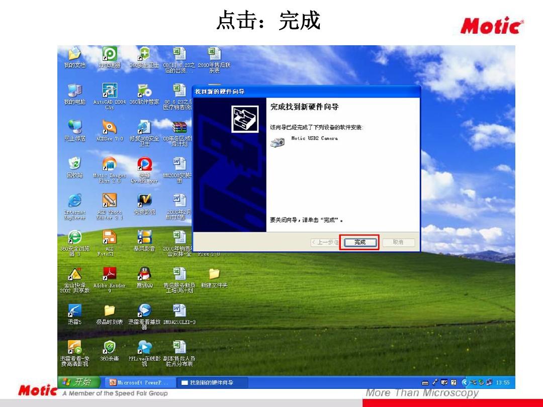Select the 我的电脑 My Computer icon
Viewport: 543px width, 407px height.
point(74,91)
